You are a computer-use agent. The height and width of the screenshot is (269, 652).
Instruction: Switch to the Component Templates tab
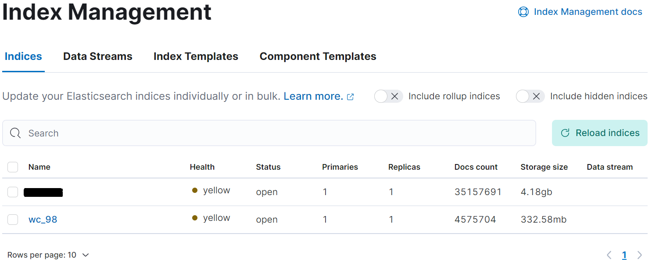317,56
